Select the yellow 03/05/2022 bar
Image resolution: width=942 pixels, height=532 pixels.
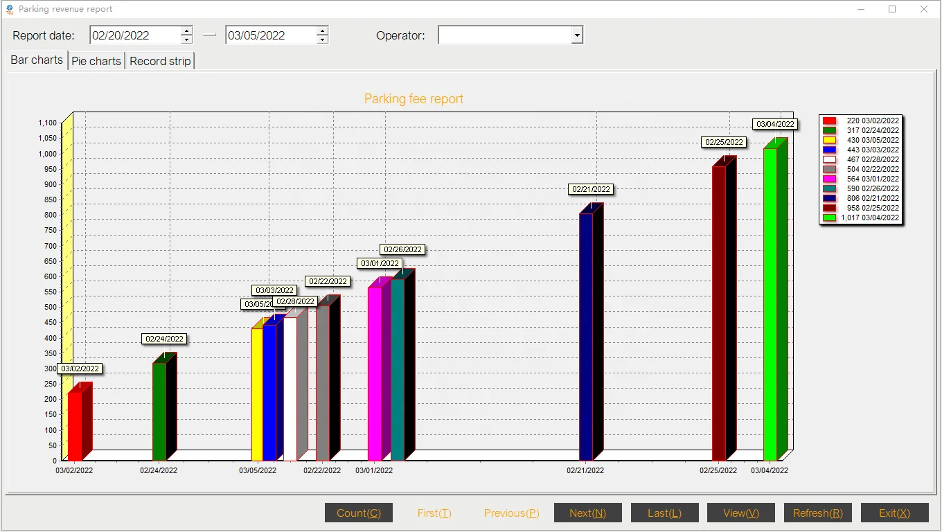click(257, 394)
